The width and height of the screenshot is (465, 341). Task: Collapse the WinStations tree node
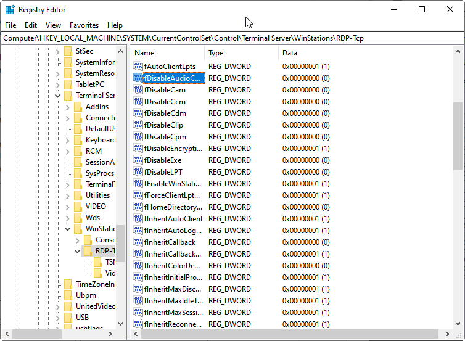coord(68,229)
